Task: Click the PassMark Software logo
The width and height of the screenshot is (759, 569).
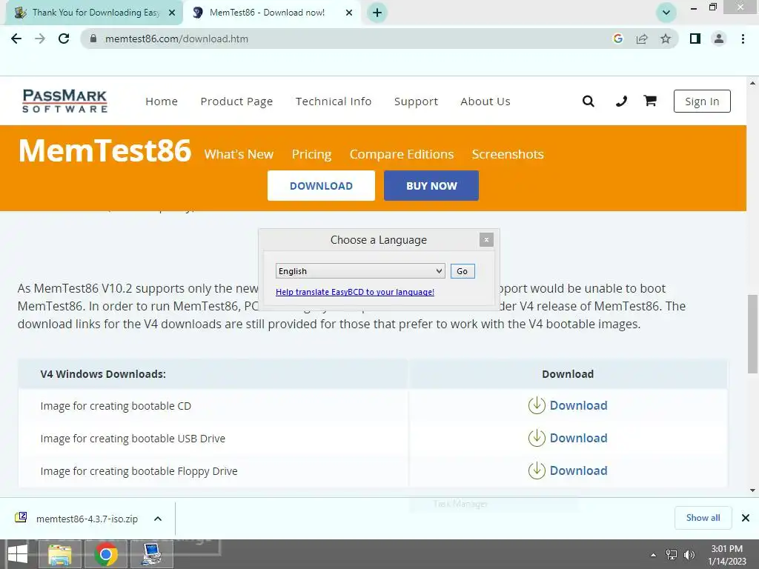Action: pyautogui.click(x=65, y=101)
